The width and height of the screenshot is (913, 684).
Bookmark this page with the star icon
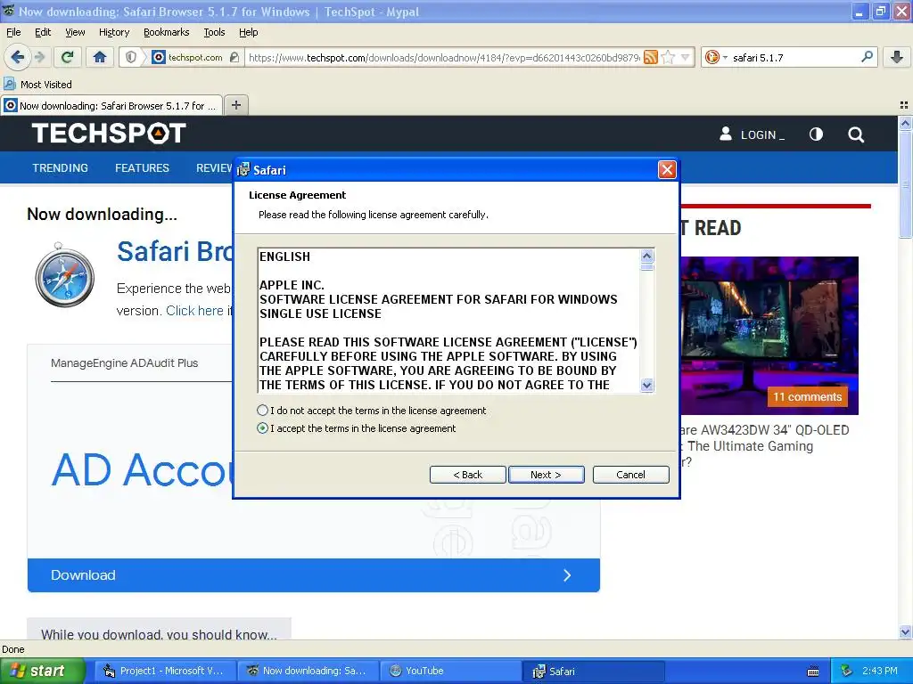click(669, 57)
